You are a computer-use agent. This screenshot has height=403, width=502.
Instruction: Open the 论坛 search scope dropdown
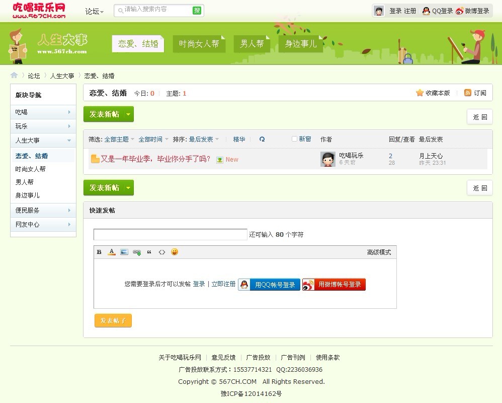[x=95, y=11]
